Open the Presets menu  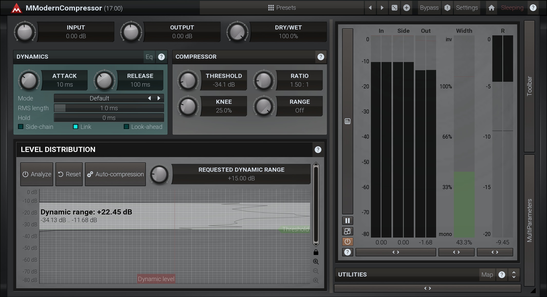pos(282,8)
